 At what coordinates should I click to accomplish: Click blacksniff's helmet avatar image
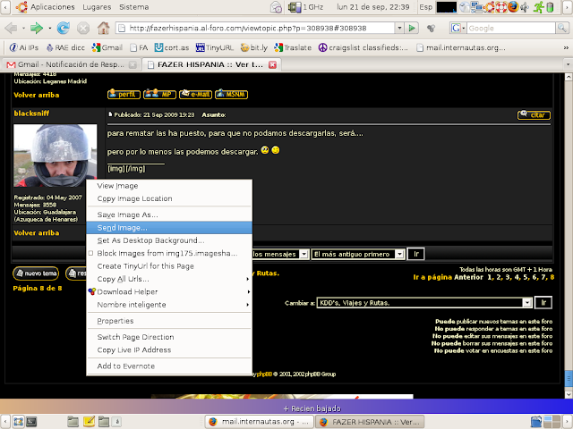coord(56,156)
